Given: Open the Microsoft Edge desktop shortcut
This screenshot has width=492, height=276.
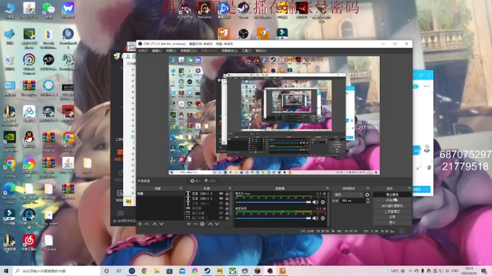Looking at the screenshot, I should pyautogui.click(x=10, y=193).
